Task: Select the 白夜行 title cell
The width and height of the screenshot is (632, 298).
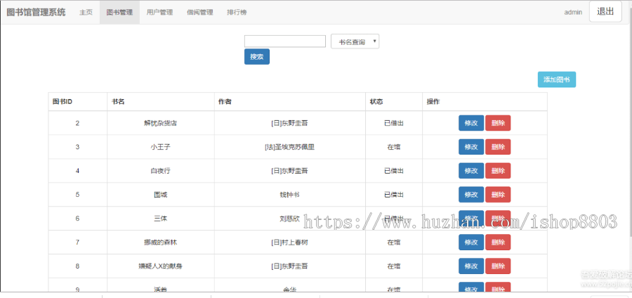Action: [160, 171]
